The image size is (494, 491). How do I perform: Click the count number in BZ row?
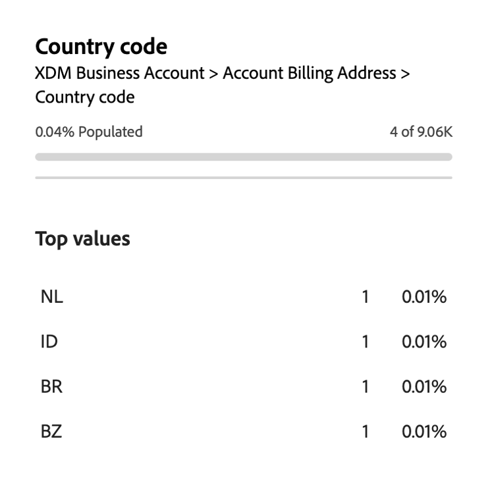coord(365,432)
